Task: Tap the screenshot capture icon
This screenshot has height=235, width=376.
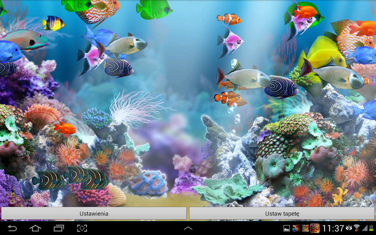Action: [x=82, y=228]
